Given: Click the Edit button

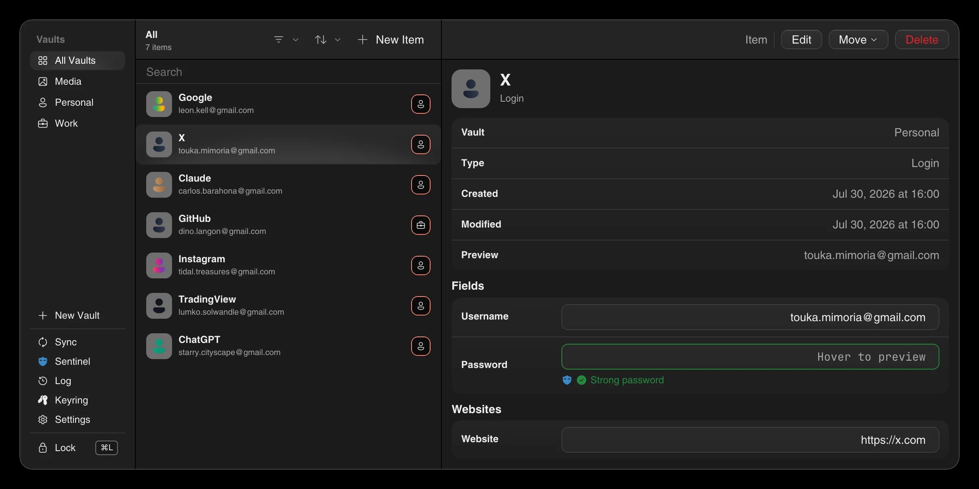Looking at the screenshot, I should (x=801, y=40).
